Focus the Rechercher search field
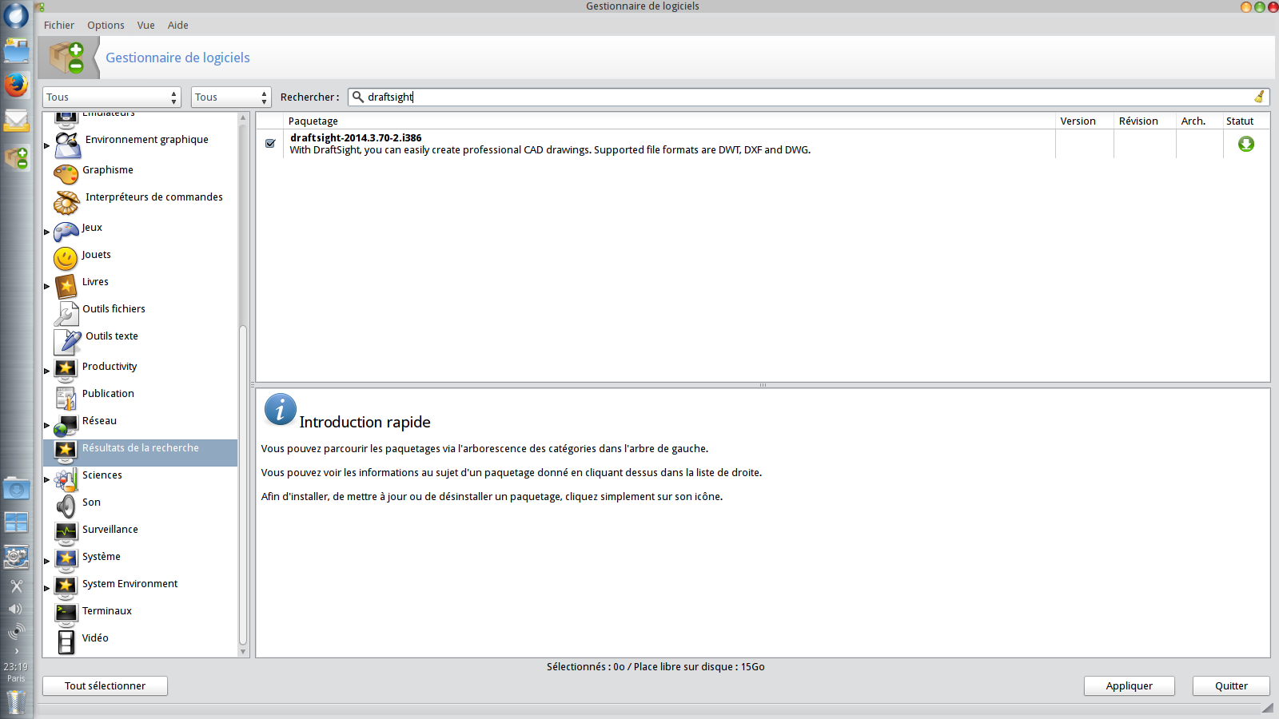Screen dimensions: 1279x719 pos(809,97)
